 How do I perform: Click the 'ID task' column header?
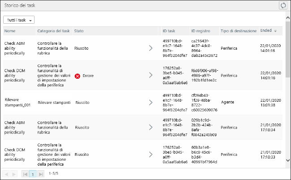(x=169, y=31)
